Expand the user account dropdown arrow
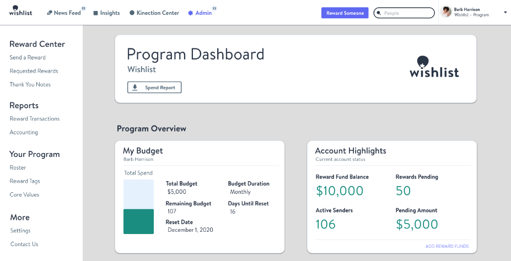Image resolution: width=511 pixels, height=261 pixels. coord(505,12)
